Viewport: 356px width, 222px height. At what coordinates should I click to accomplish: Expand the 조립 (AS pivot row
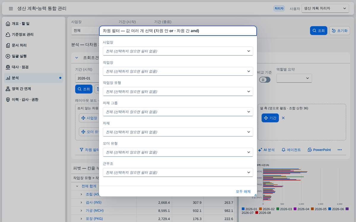(81, 194)
